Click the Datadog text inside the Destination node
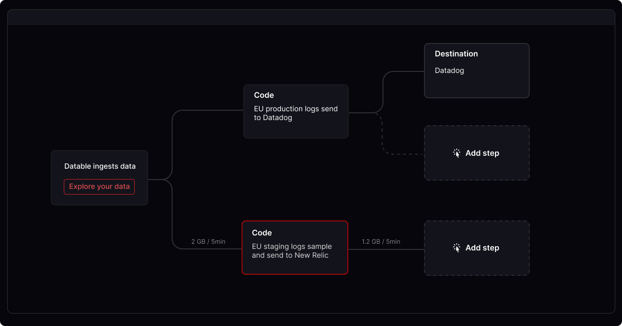The width and height of the screenshot is (622, 326). click(x=449, y=70)
